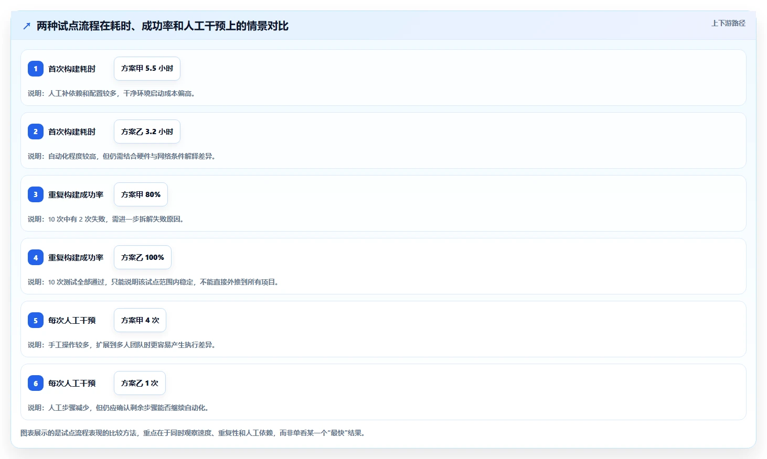Select the chart title 两种试点流程在耗时、成功率和人工干预上的情景对比
Viewport: 767px width, 459px height.
(163, 26)
